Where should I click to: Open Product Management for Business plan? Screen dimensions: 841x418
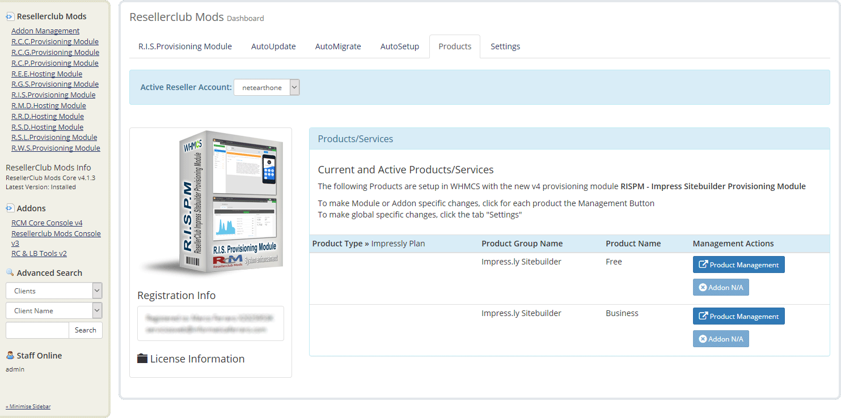[x=738, y=316]
